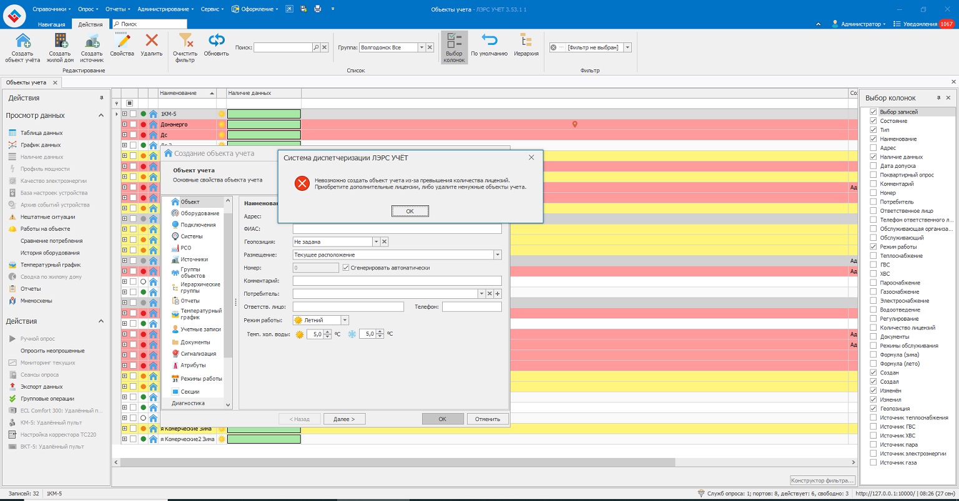
Task: Click the Создать источник icon
Action: pyautogui.click(x=92, y=41)
